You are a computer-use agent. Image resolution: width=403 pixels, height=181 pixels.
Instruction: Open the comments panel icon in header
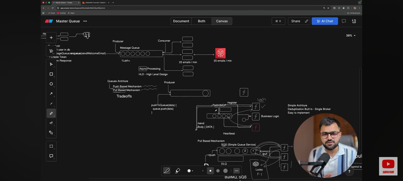(x=344, y=21)
